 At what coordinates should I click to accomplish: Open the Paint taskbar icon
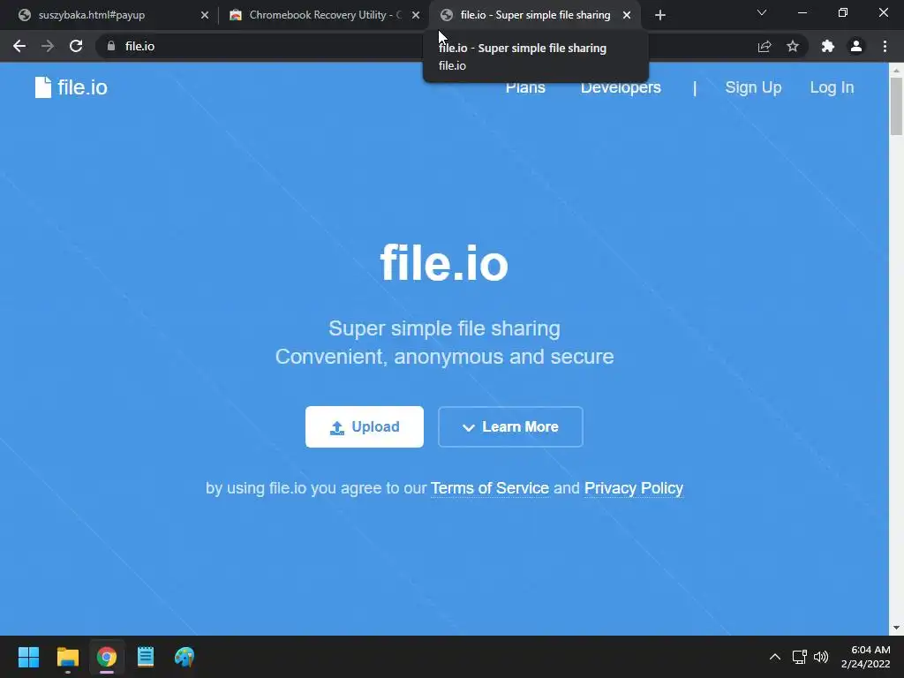click(185, 657)
